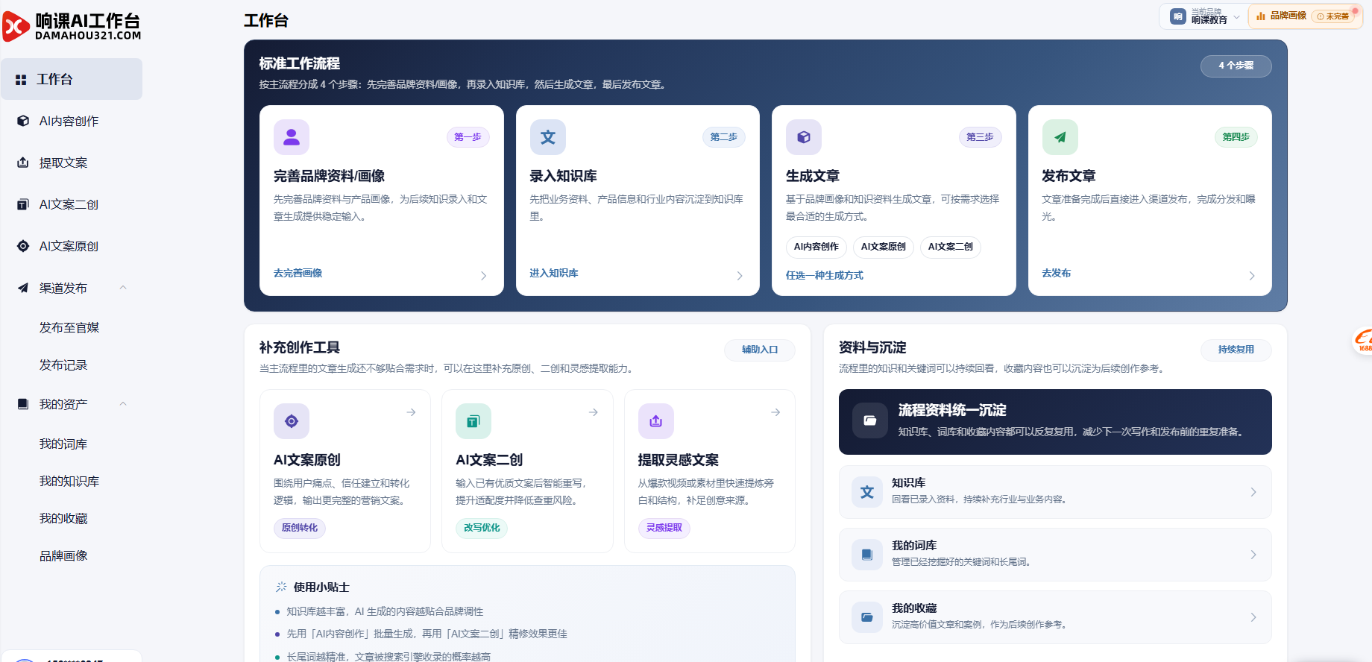The image size is (1372, 662).
Task: Click the 灵感提取 tag
Action: [664, 528]
